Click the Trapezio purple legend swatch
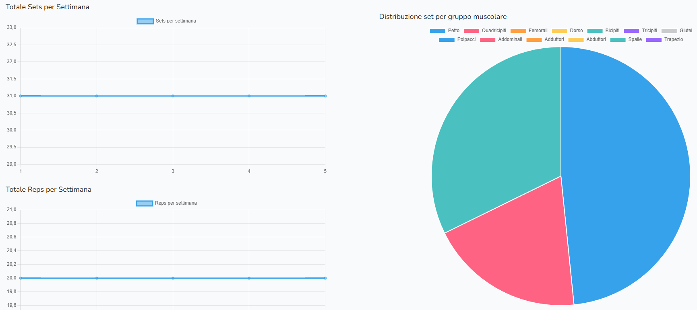 [x=654, y=40]
